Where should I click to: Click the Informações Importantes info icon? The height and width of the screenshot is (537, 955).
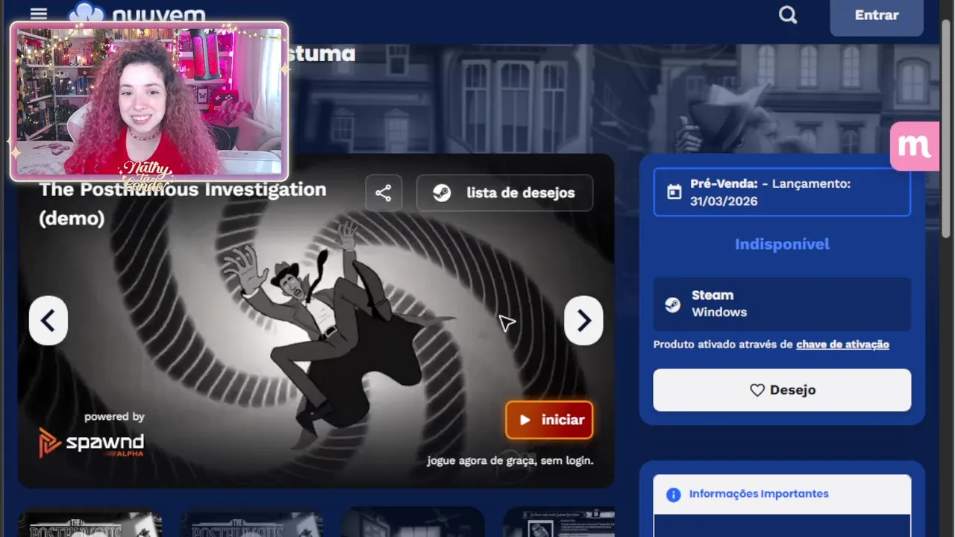pyautogui.click(x=673, y=494)
